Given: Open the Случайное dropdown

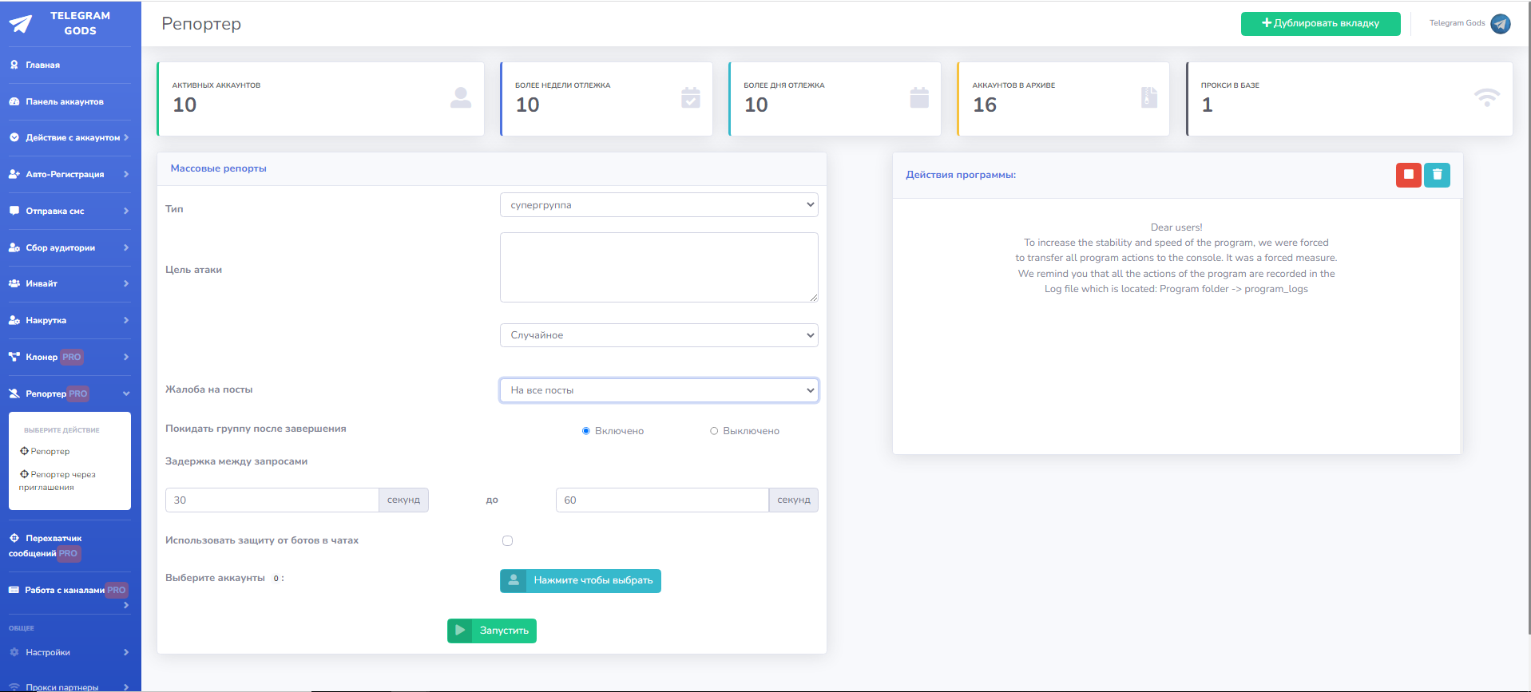Looking at the screenshot, I should [659, 335].
